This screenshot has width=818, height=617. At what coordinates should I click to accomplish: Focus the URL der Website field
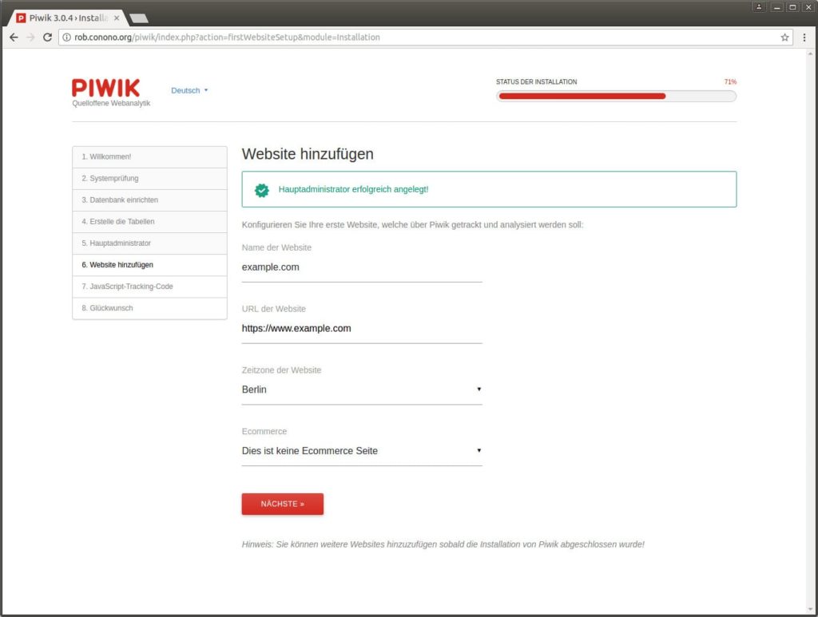pyautogui.click(x=362, y=329)
